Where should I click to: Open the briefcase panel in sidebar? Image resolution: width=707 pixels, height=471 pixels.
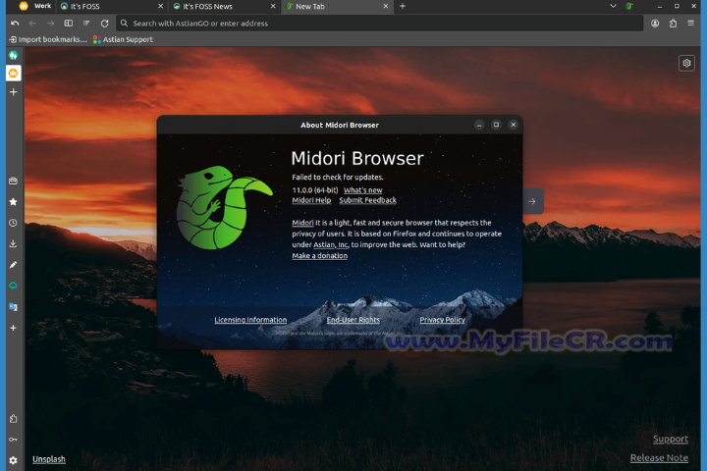coord(13,181)
